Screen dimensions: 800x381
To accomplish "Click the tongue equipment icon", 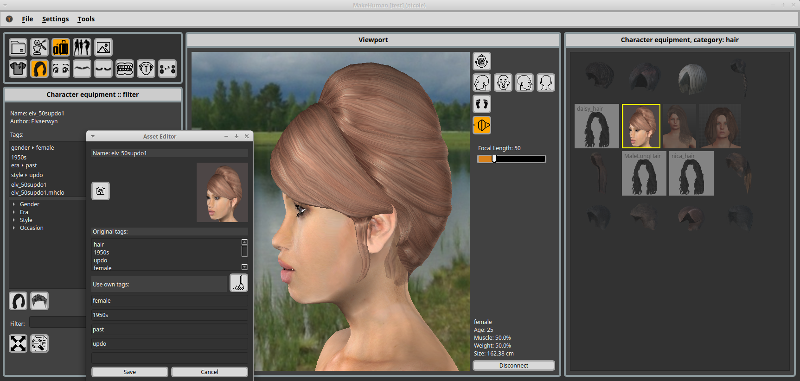I will [x=146, y=69].
